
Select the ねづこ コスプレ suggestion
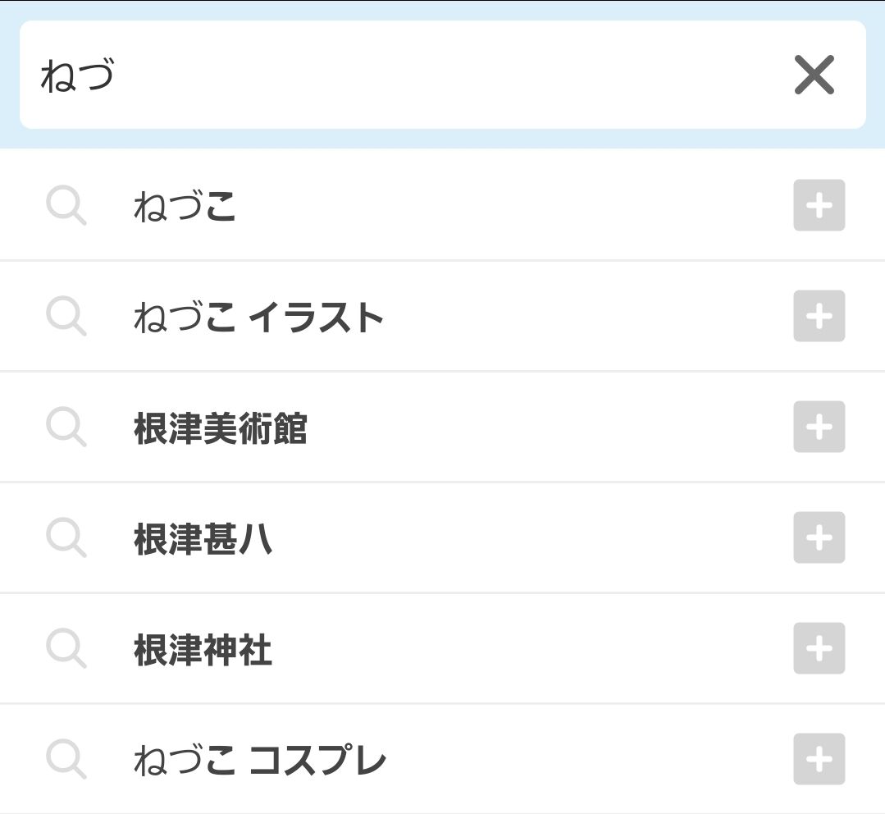point(443,759)
